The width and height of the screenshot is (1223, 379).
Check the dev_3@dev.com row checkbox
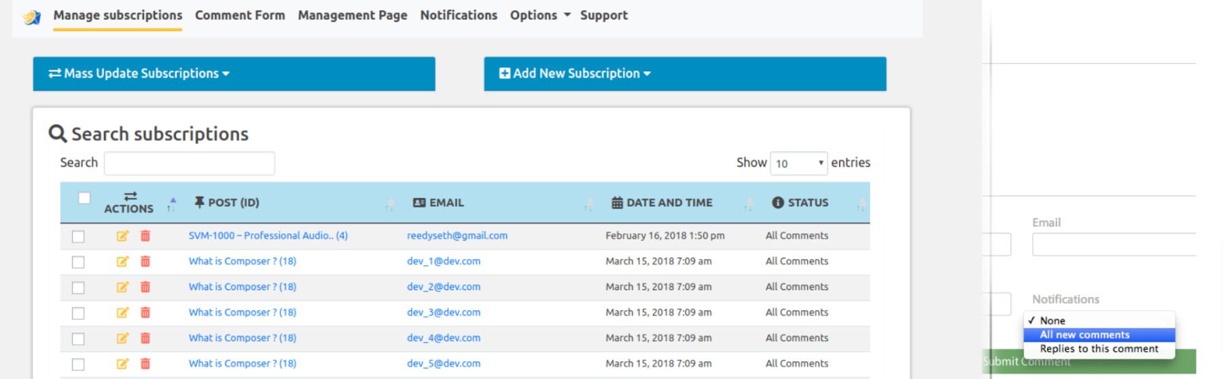(x=78, y=313)
